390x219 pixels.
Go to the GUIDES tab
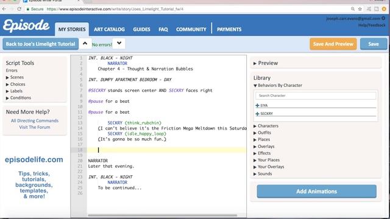[141, 29]
